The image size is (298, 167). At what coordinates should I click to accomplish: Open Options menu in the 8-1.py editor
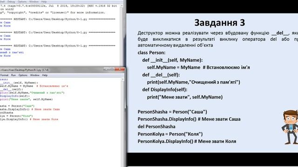tap(23, 75)
